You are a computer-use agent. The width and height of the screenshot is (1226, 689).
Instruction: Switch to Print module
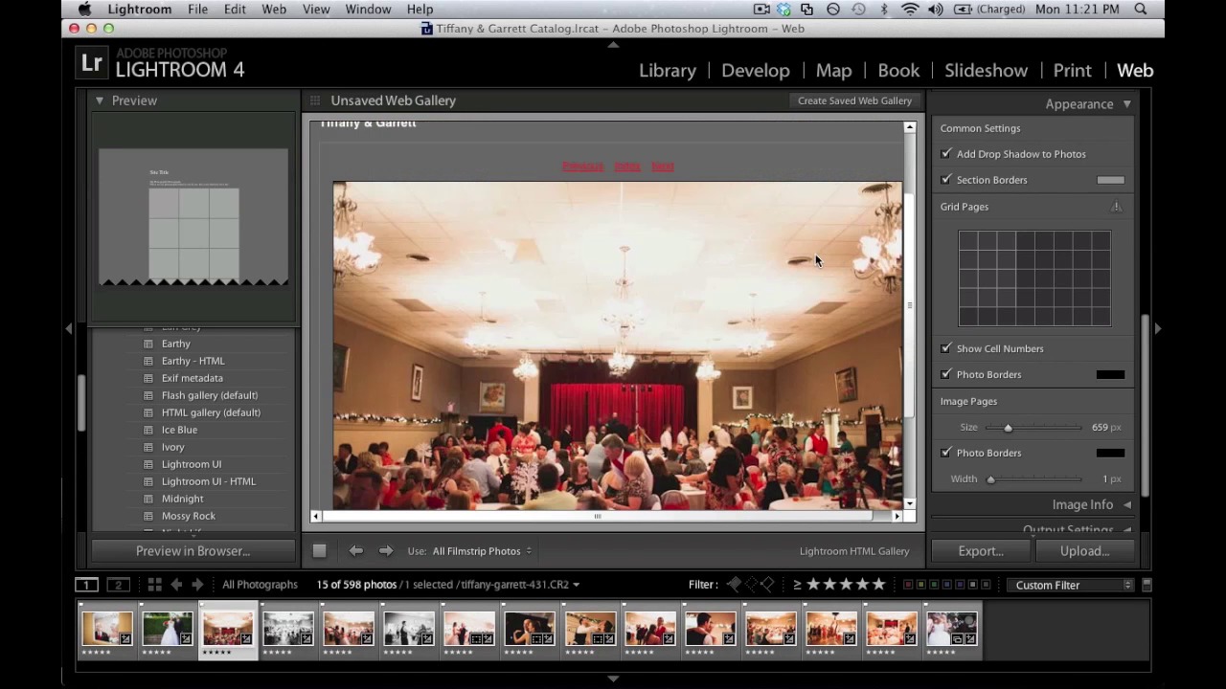click(x=1072, y=71)
